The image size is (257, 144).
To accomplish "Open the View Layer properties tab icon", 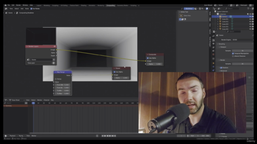I will click(213, 47).
